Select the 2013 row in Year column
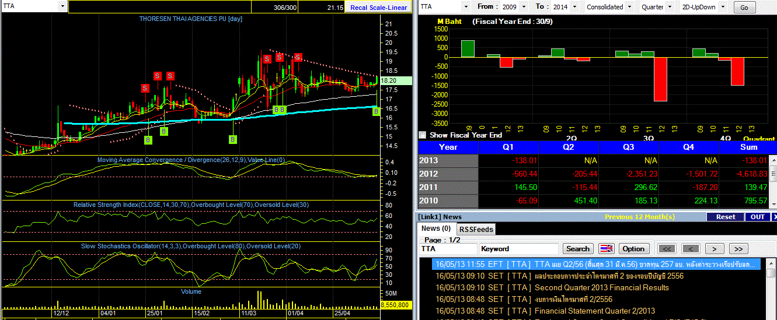Image resolution: width=777 pixels, height=320 pixels. pos(448,160)
